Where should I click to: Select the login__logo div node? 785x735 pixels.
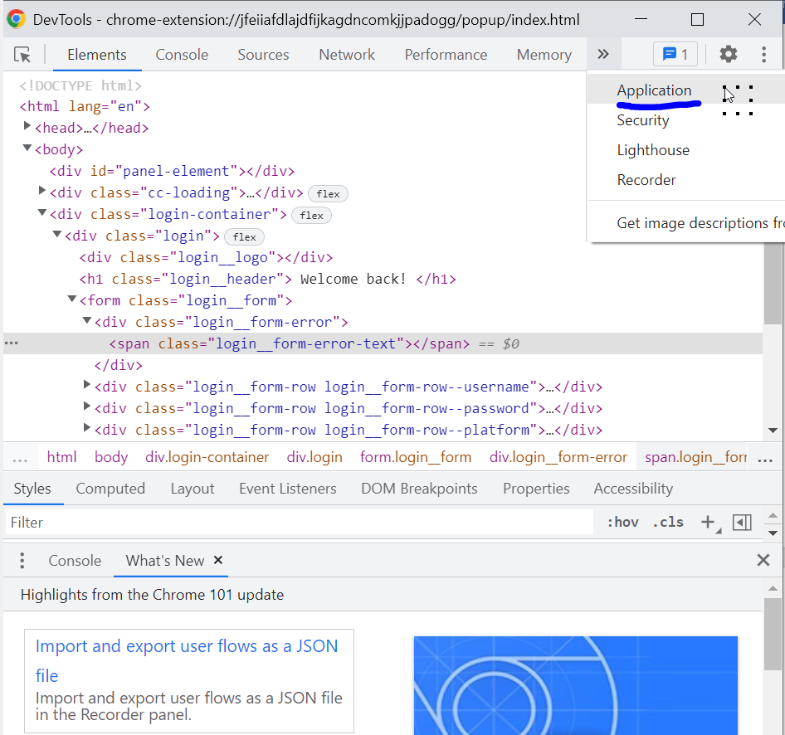(x=206, y=257)
